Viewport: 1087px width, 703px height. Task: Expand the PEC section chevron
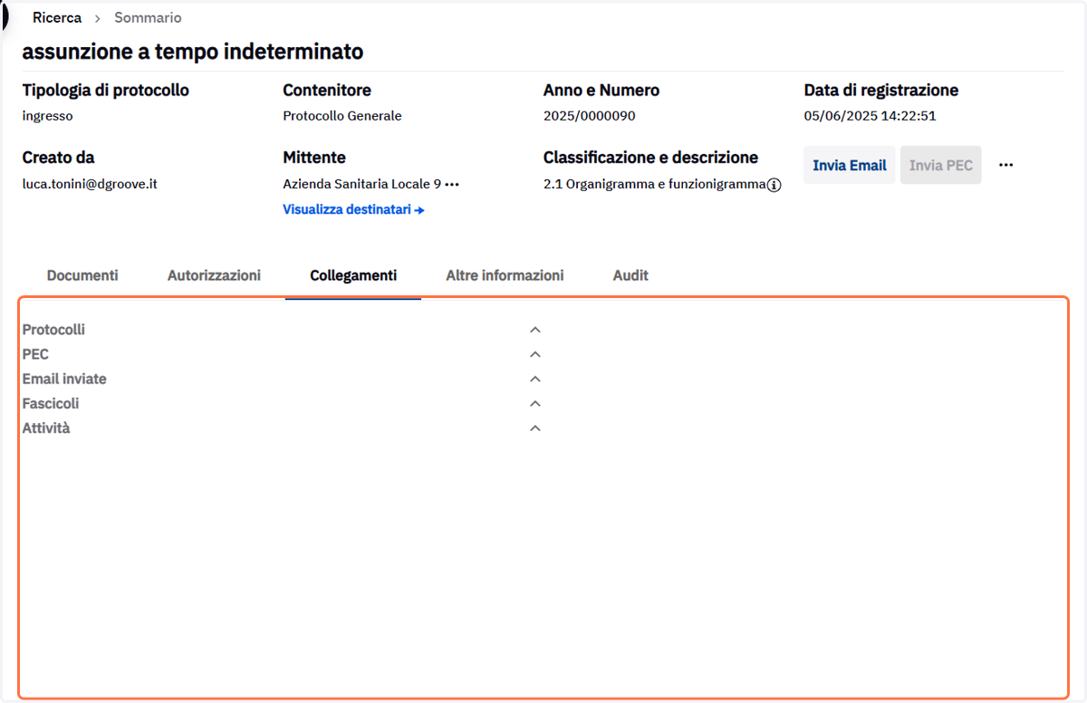point(535,354)
